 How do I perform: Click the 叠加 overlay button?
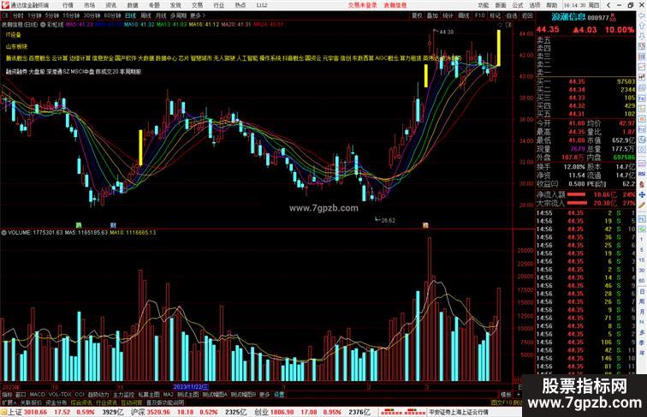point(432,15)
